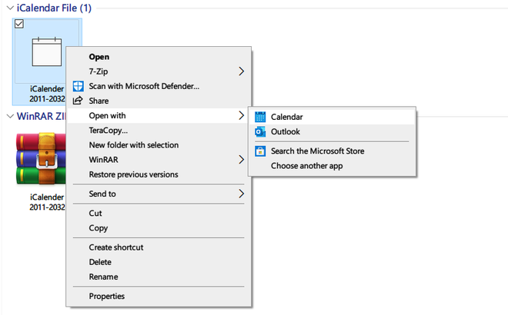The height and width of the screenshot is (315, 508).
Task: Click the Microsoft Defender shield icon
Action: point(78,86)
